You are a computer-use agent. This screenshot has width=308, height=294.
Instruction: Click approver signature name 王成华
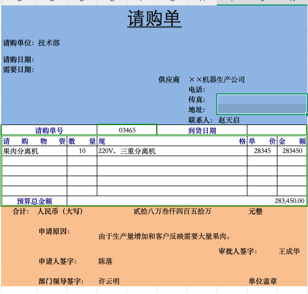tap(289, 251)
